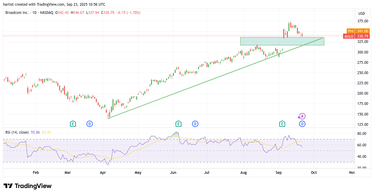Click the 125.00 price axis label
The height and width of the screenshot is (195, 374).
363,125
